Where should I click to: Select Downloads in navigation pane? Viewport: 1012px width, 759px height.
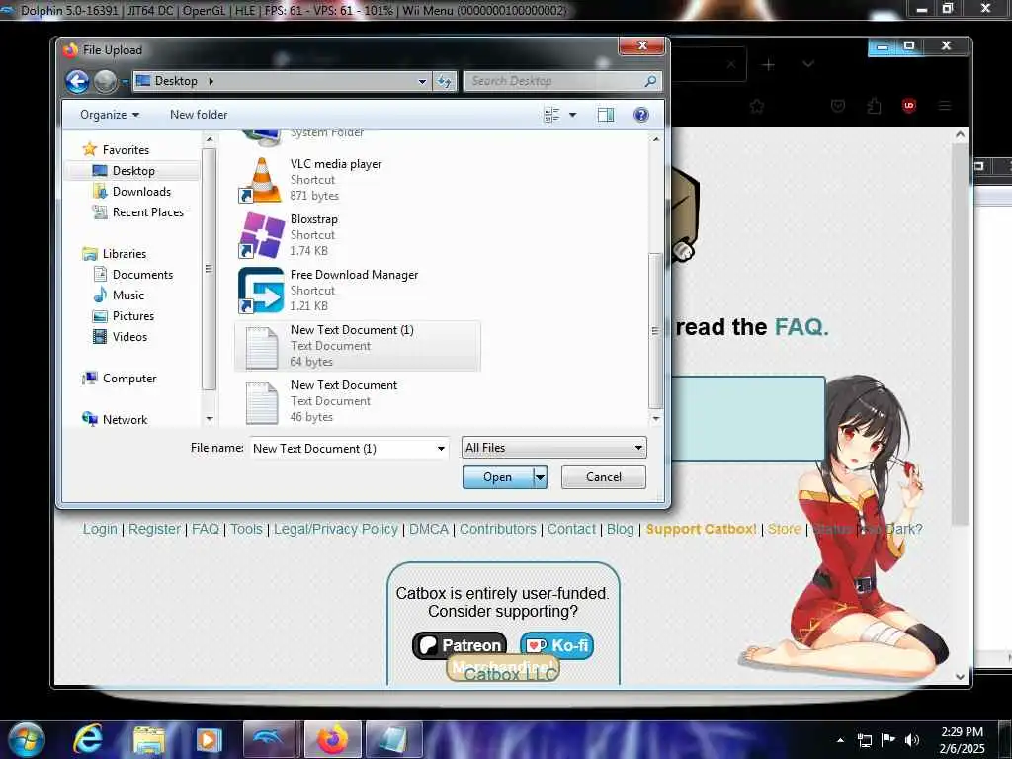click(x=141, y=192)
